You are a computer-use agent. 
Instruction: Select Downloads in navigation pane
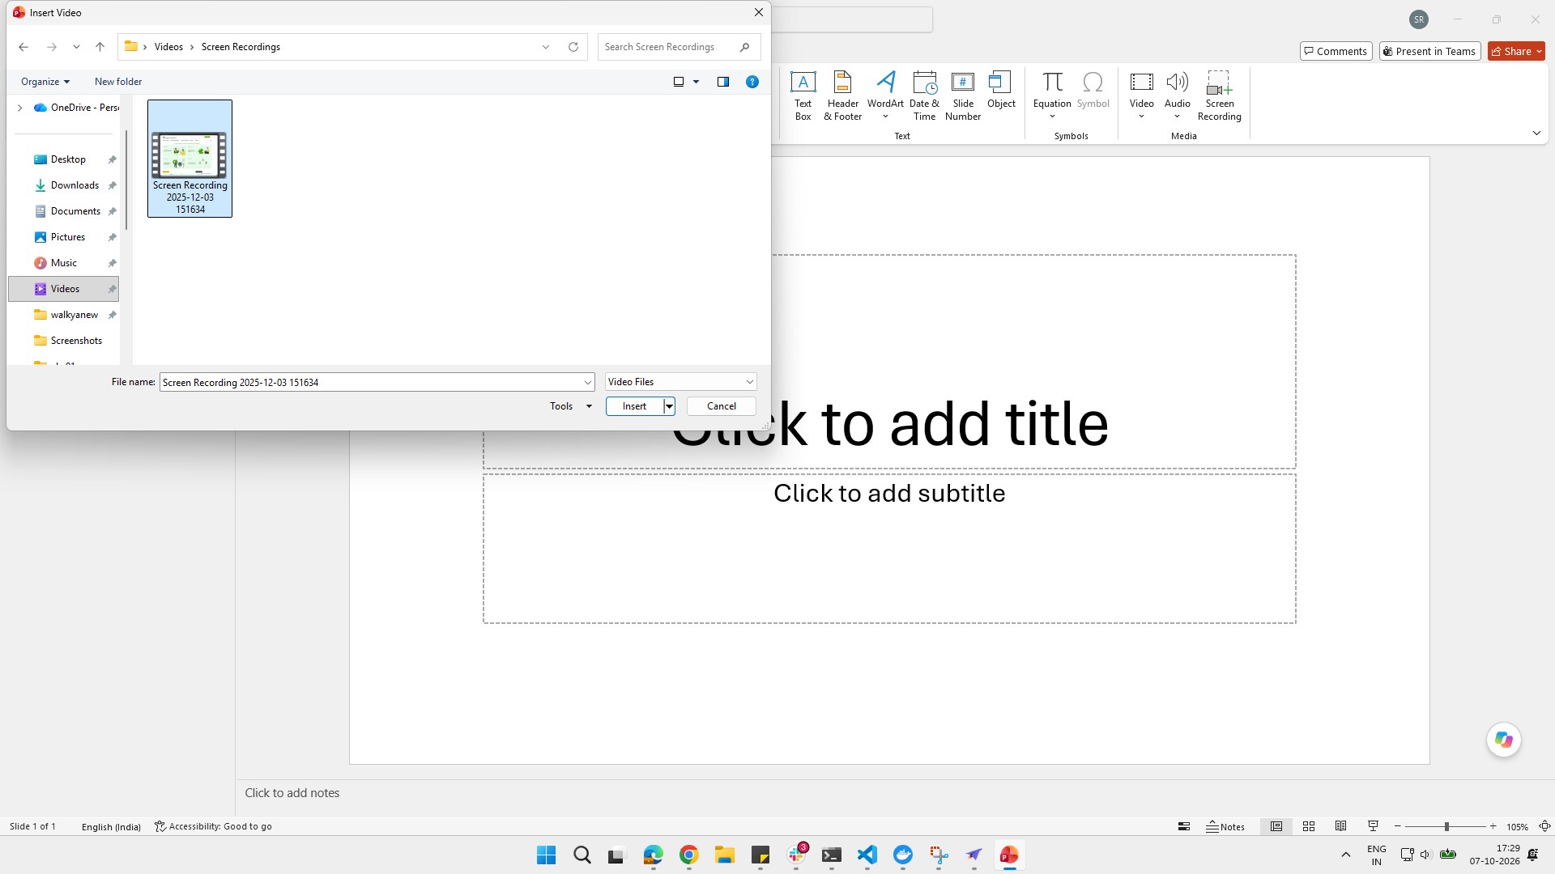click(x=75, y=185)
